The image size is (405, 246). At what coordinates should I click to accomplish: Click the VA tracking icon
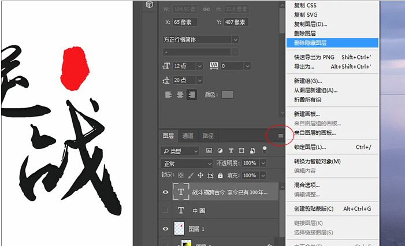coord(214,66)
